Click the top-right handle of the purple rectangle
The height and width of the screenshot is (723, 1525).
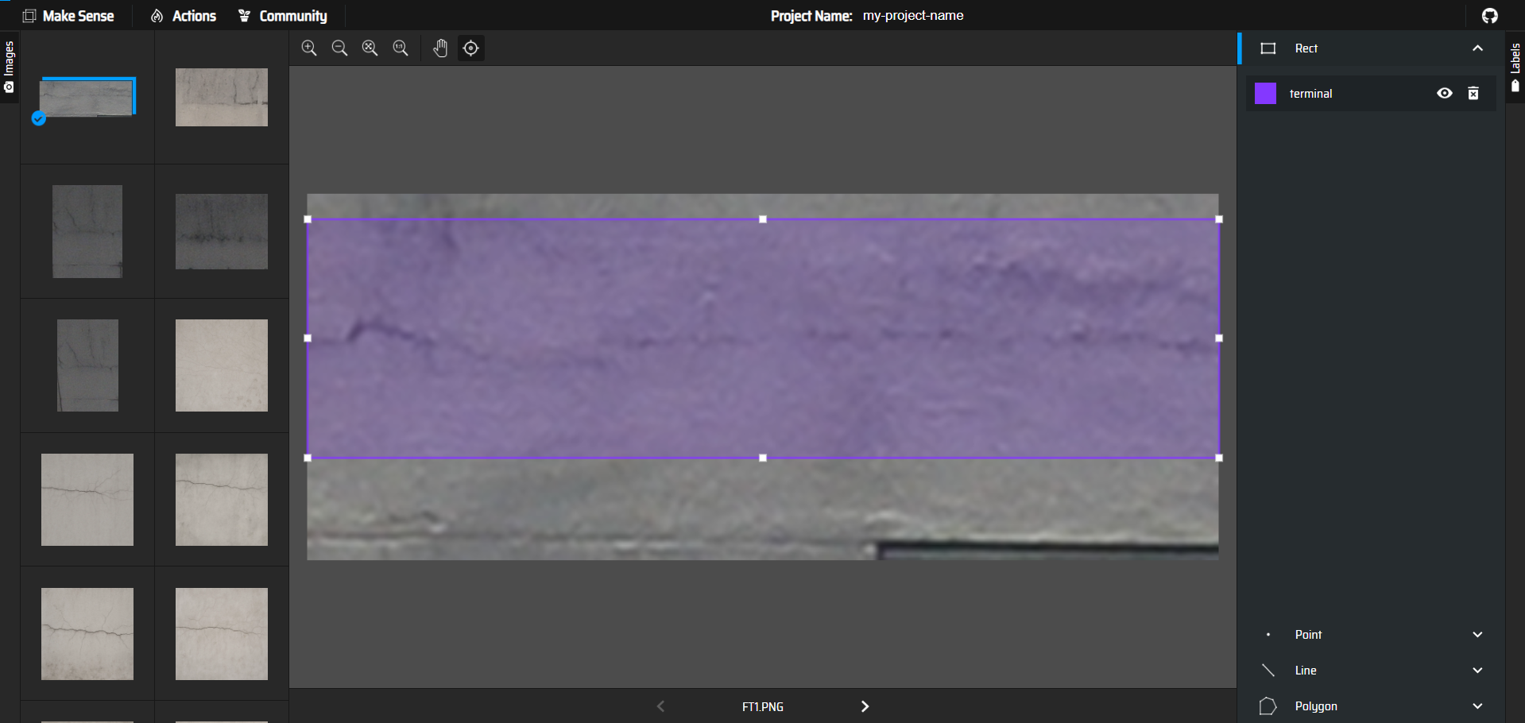click(x=1219, y=219)
